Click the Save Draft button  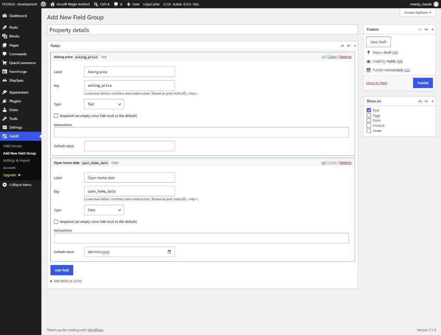pos(378,42)
